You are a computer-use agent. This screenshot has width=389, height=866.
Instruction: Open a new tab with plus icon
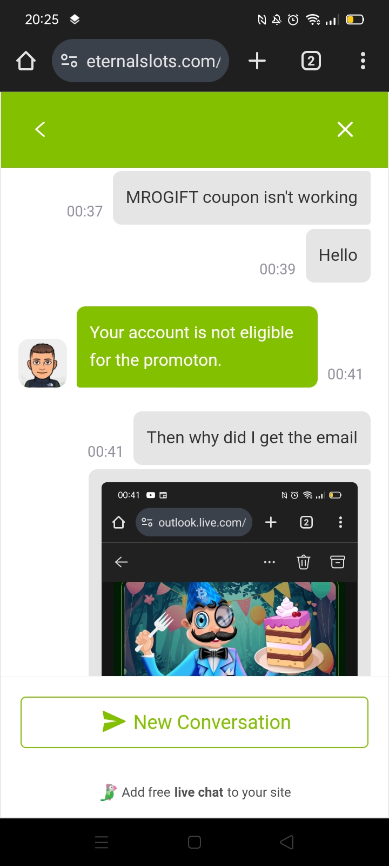click(x=257, y=61)
